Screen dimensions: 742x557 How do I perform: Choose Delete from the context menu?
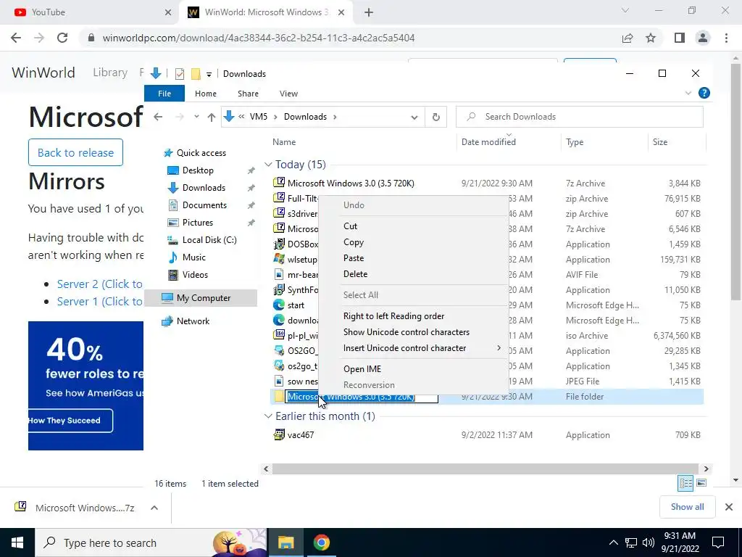[x=414, y=274]
